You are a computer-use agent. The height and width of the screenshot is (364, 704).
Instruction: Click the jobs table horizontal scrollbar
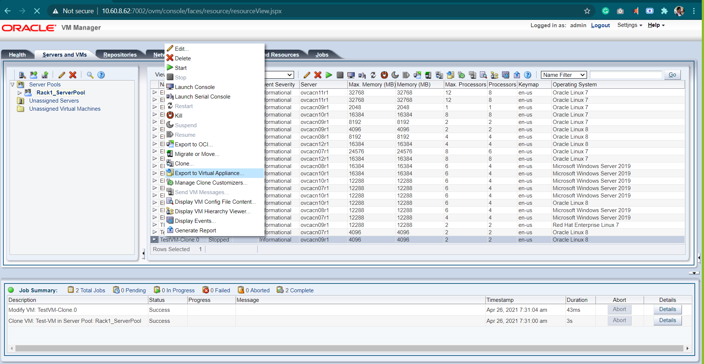349,348
